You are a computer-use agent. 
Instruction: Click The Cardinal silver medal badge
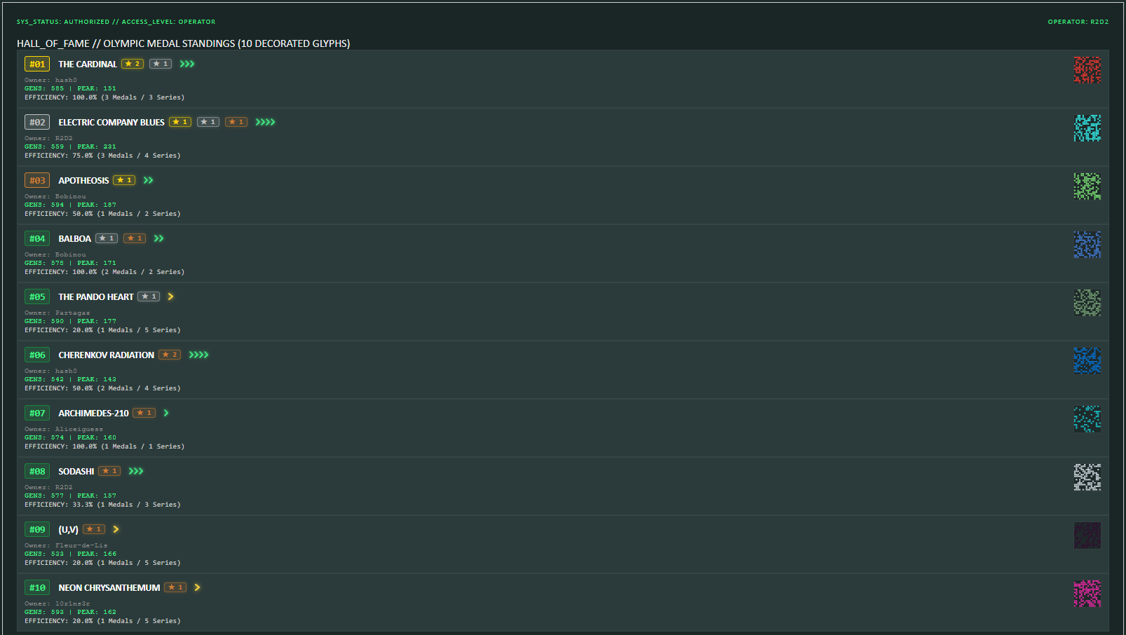pos(161,64)
